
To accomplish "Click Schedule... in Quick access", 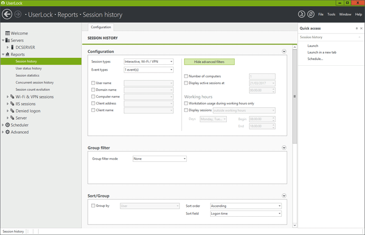I will pyautogui.click(x=315, y=58).
